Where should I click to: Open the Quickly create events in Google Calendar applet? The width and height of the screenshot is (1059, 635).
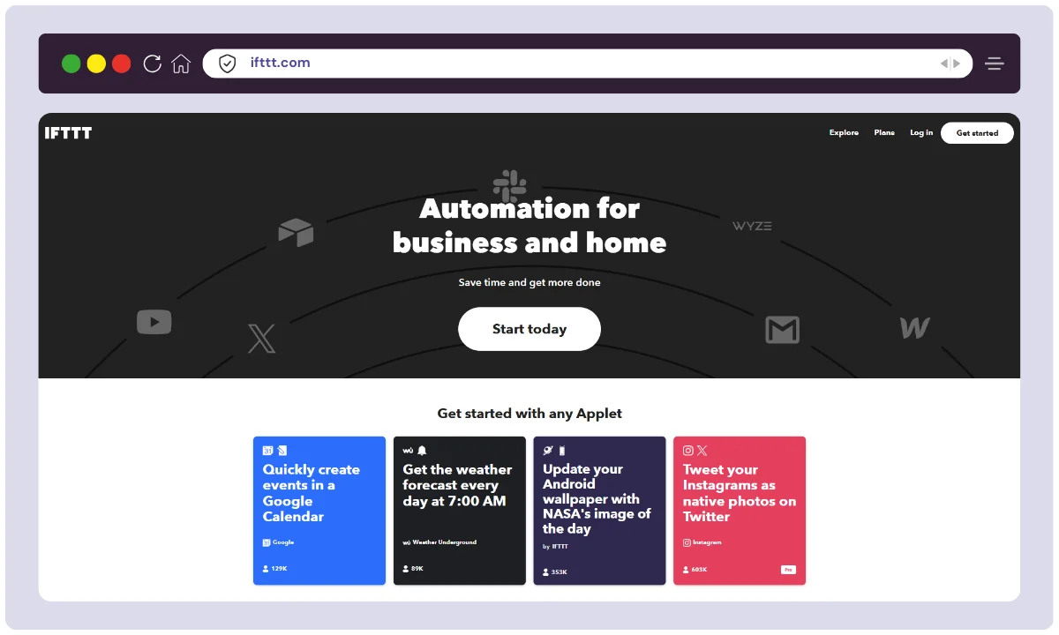pos(319,511)
